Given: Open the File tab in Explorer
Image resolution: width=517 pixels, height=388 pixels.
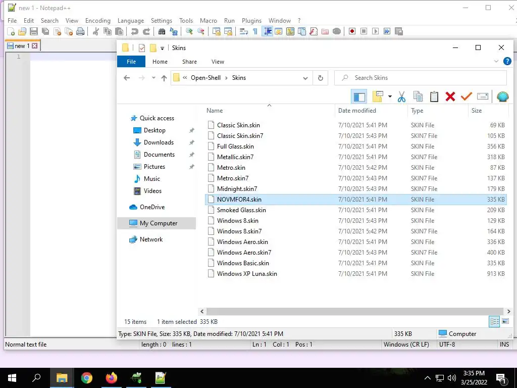Looking at the screenshot, I should point(131,62).
